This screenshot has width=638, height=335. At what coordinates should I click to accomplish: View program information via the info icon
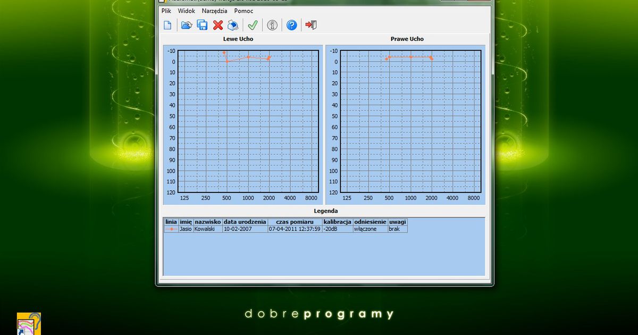[x=272, y=24]
